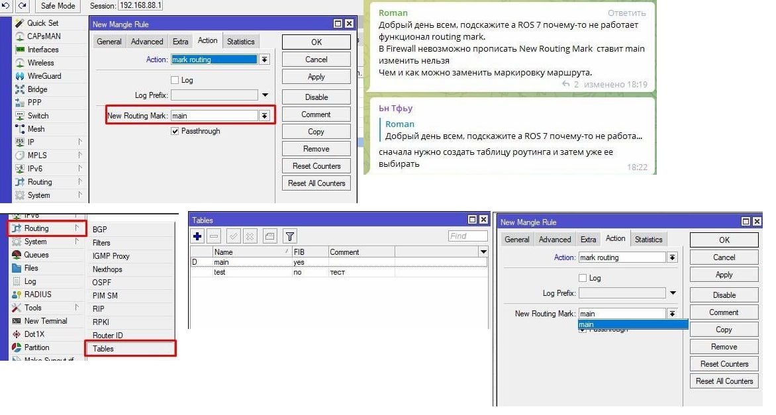The image size is (776, 415).
Task: Click the X Disable icon in Tables toolbar
Action: click(x=250, y=236)
